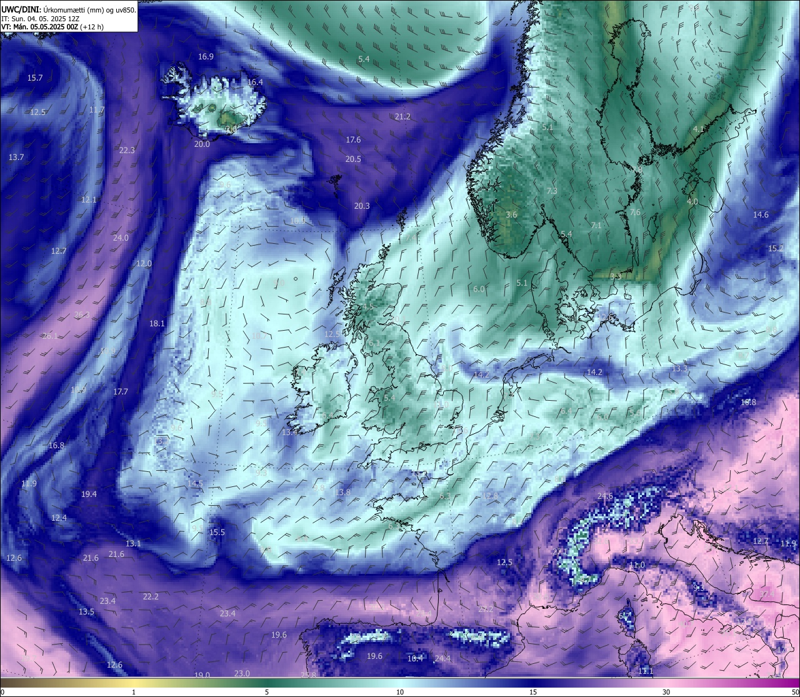800x697 pixels.
Task: Click the 23.0 value at the bottom
Action: pyautogui.click(x=242, y=674)
